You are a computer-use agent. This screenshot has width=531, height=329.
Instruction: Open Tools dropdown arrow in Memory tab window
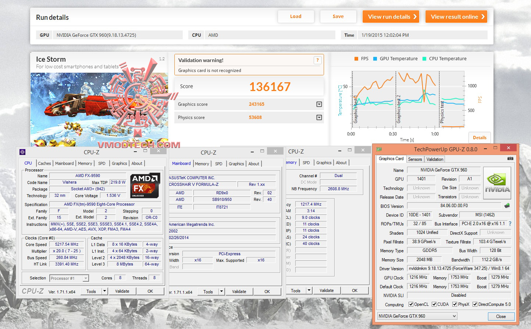(309, 290)
